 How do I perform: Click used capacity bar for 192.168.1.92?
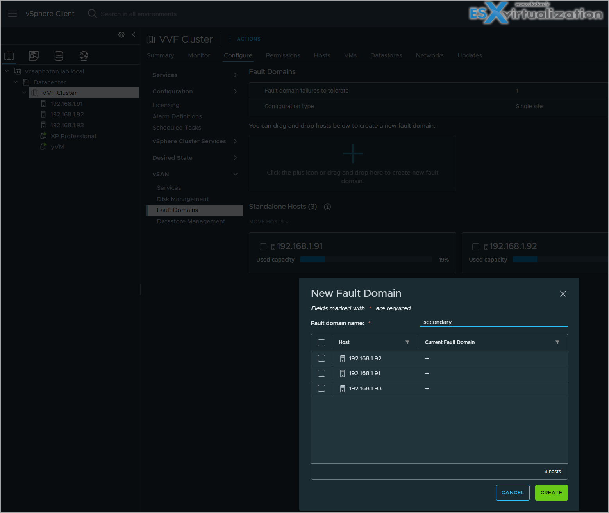point(560,260)
